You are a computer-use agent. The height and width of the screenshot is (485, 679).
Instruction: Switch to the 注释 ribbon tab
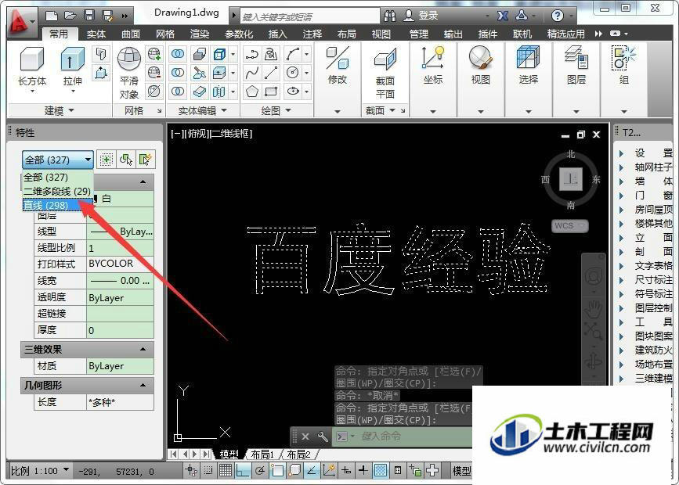coord(312,34)
